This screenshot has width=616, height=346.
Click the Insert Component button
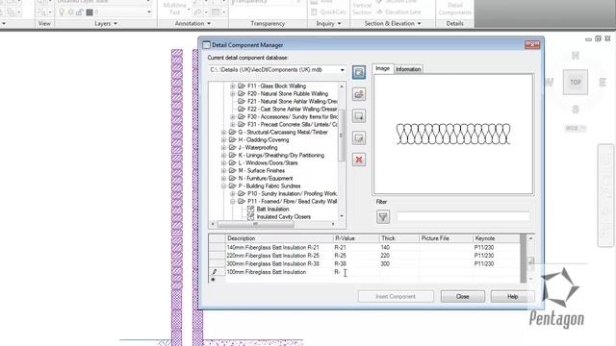(396, 297)
